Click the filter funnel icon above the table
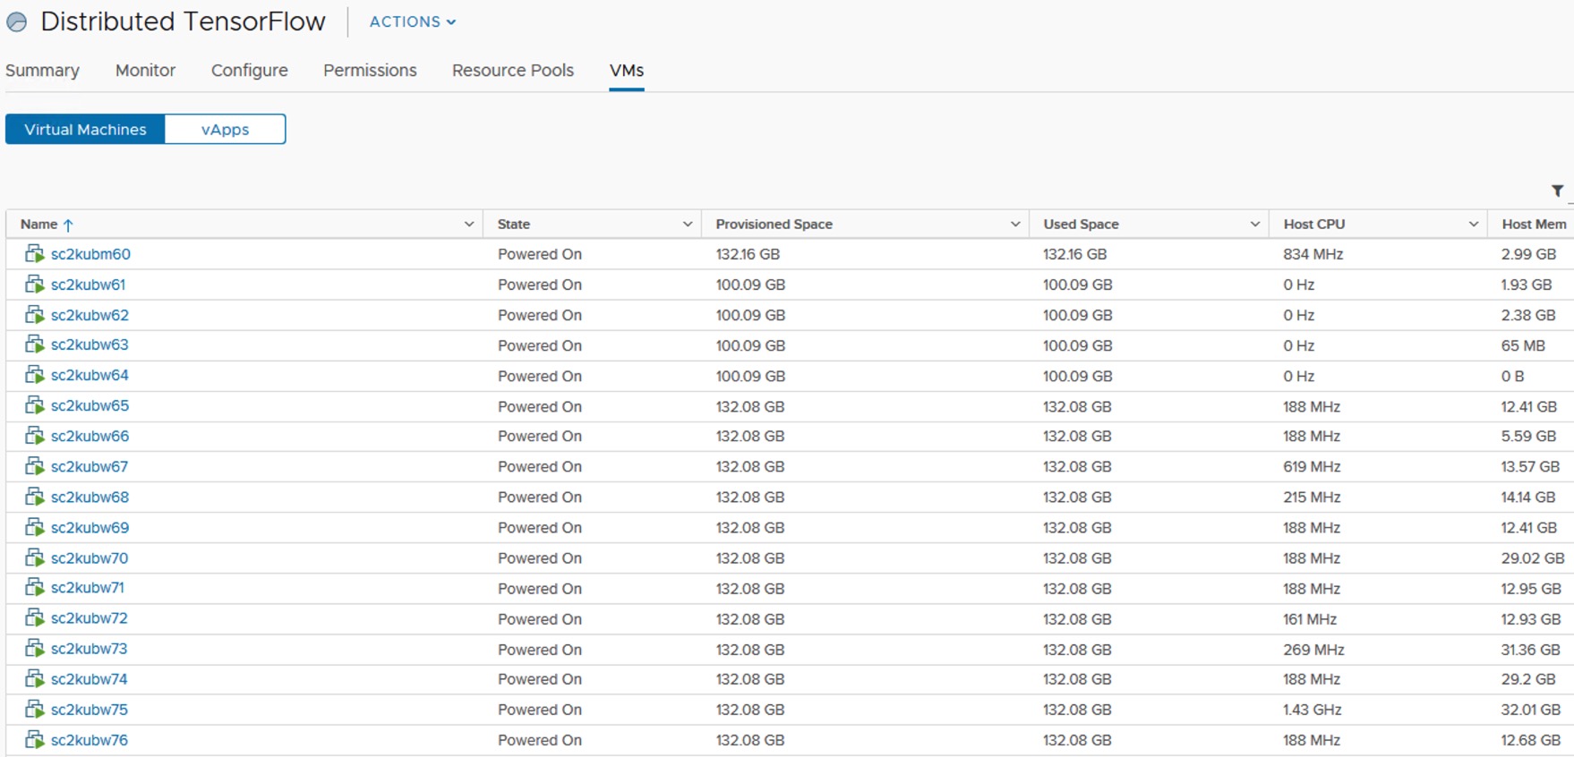Viewport: 1574px width, 757px height. click(1557, 191)
